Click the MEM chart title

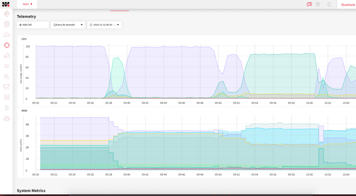coord(24,111)
